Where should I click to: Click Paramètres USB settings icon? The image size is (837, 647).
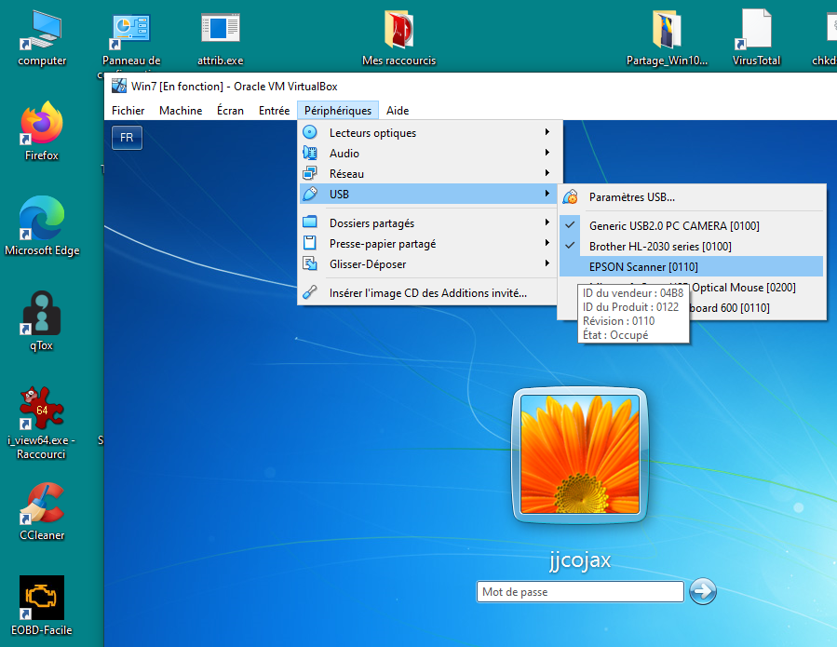[x=571, y=197]
